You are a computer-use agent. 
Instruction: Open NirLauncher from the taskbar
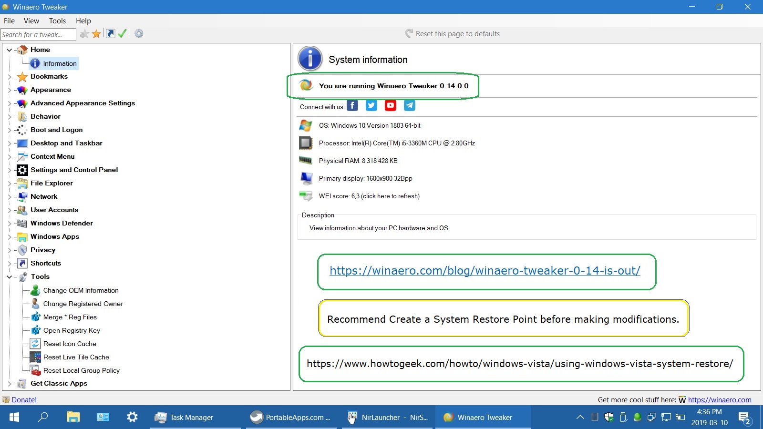click(387, 417)
